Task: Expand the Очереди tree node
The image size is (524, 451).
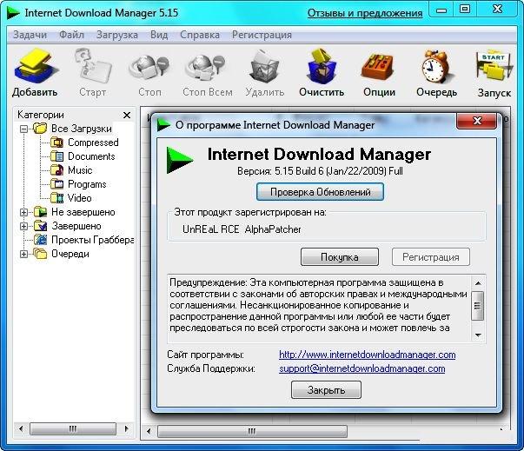Action: (x=23, y=255)
